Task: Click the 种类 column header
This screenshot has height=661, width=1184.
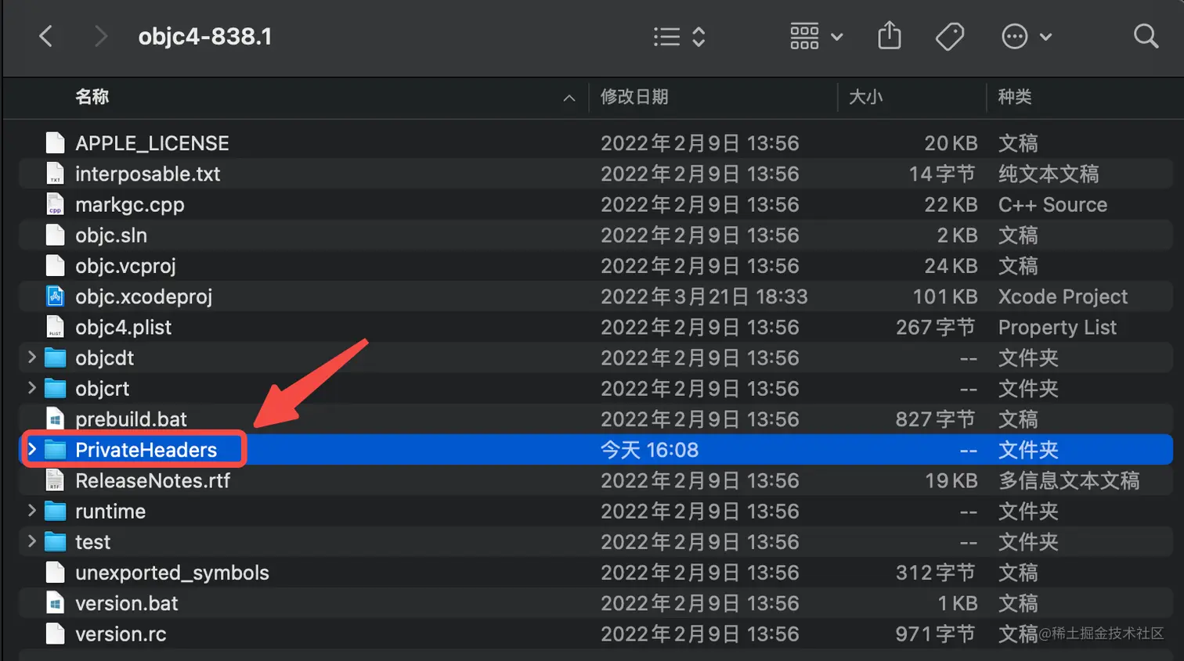Action: tap(1015, 97)
